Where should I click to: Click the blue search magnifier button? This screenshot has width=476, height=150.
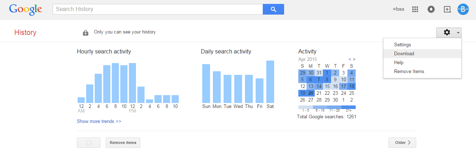coord(273,9)
